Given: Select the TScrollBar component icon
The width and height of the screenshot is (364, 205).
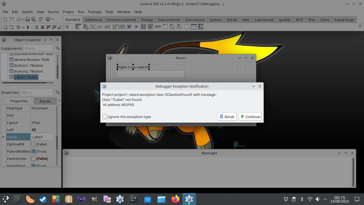Looking at the screenshot, I should click(158, 27).
